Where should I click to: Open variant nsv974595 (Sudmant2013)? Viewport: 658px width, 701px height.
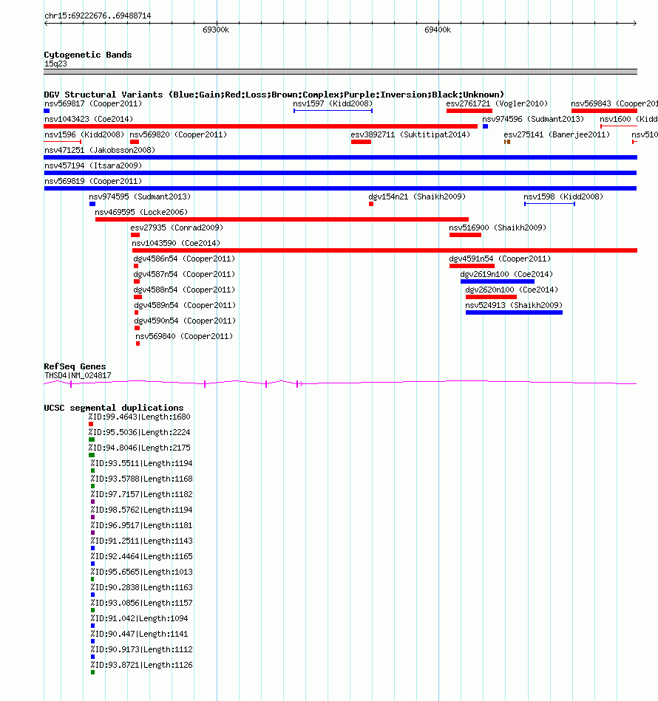140,196
